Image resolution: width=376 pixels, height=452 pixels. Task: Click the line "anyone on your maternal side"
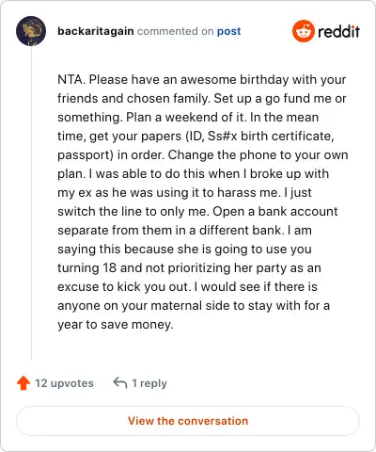click(x=194, y=306)
